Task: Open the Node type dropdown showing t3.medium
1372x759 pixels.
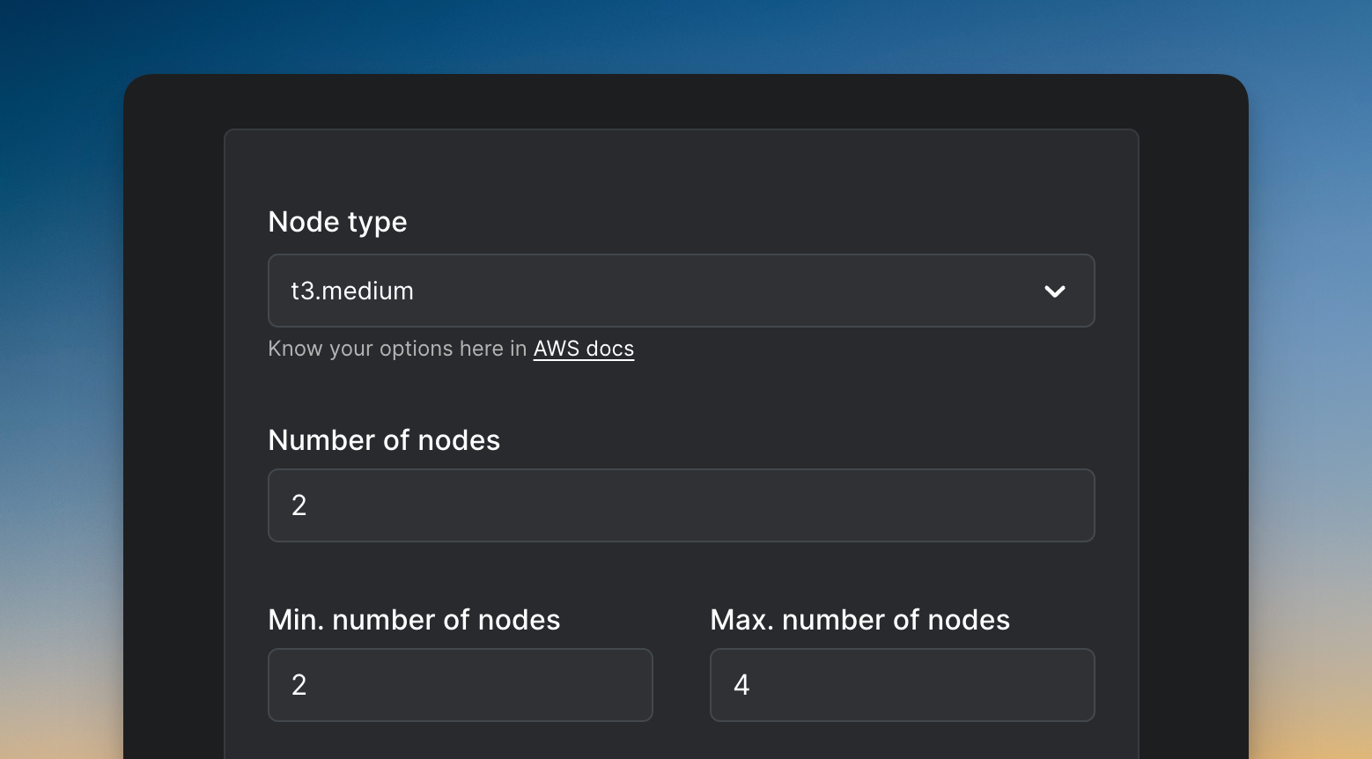Action: [x=681, y=291]
